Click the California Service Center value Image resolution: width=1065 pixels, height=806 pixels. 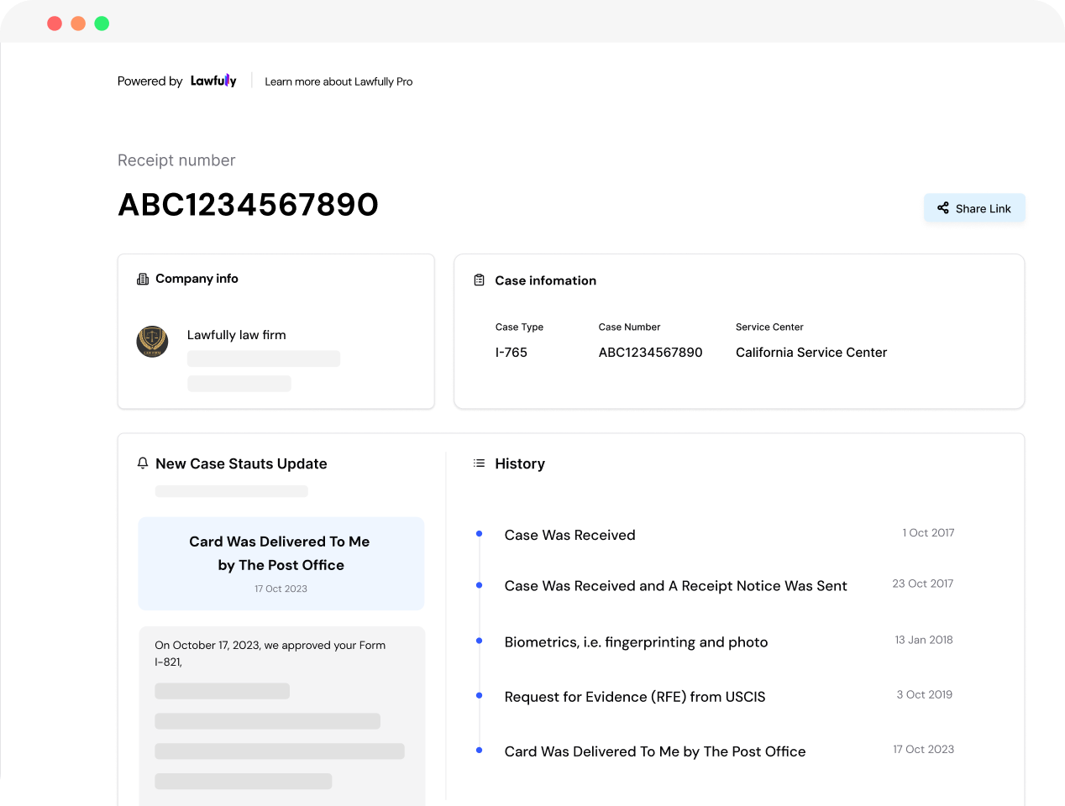click(x=811, y=353)
